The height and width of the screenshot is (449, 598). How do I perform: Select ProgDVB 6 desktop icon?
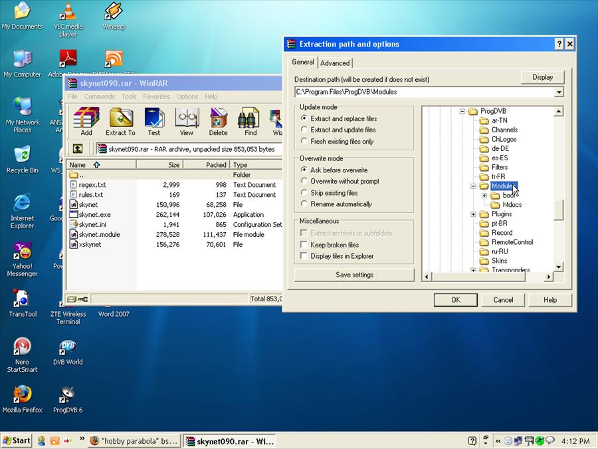(x=68, y=399)
